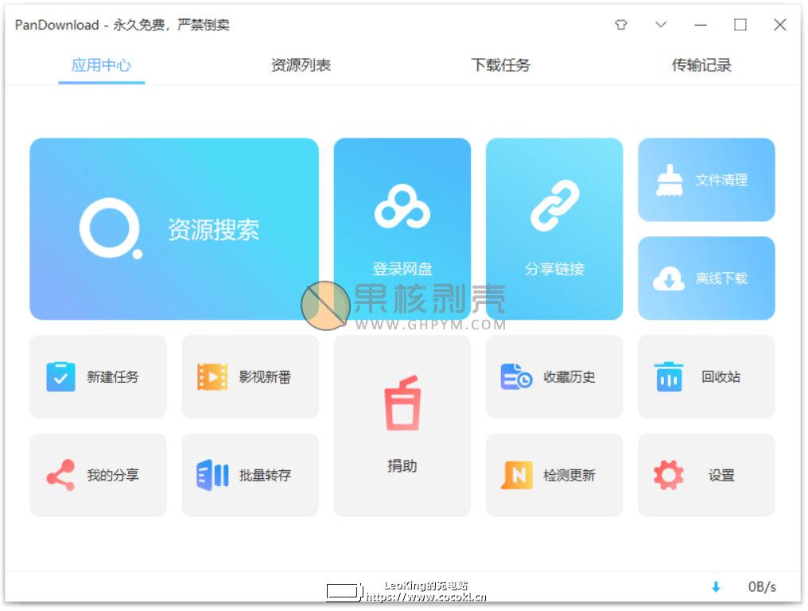Click the 捐助 label
The image size is (808, 611).
pyautogui.click(x=402, y=466)
